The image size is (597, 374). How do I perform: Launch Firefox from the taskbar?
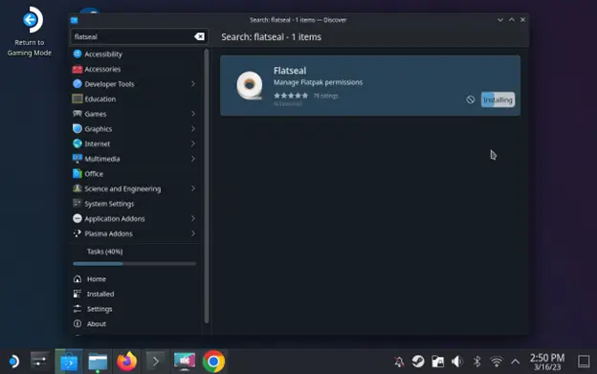click(x=127, y=361)
